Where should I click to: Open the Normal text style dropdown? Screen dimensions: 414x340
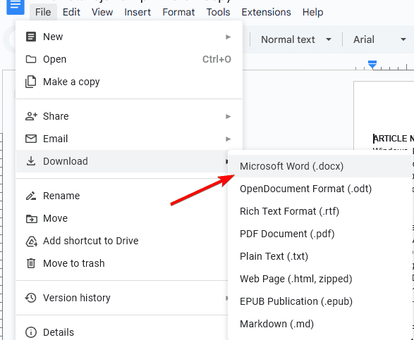(296, 39)
